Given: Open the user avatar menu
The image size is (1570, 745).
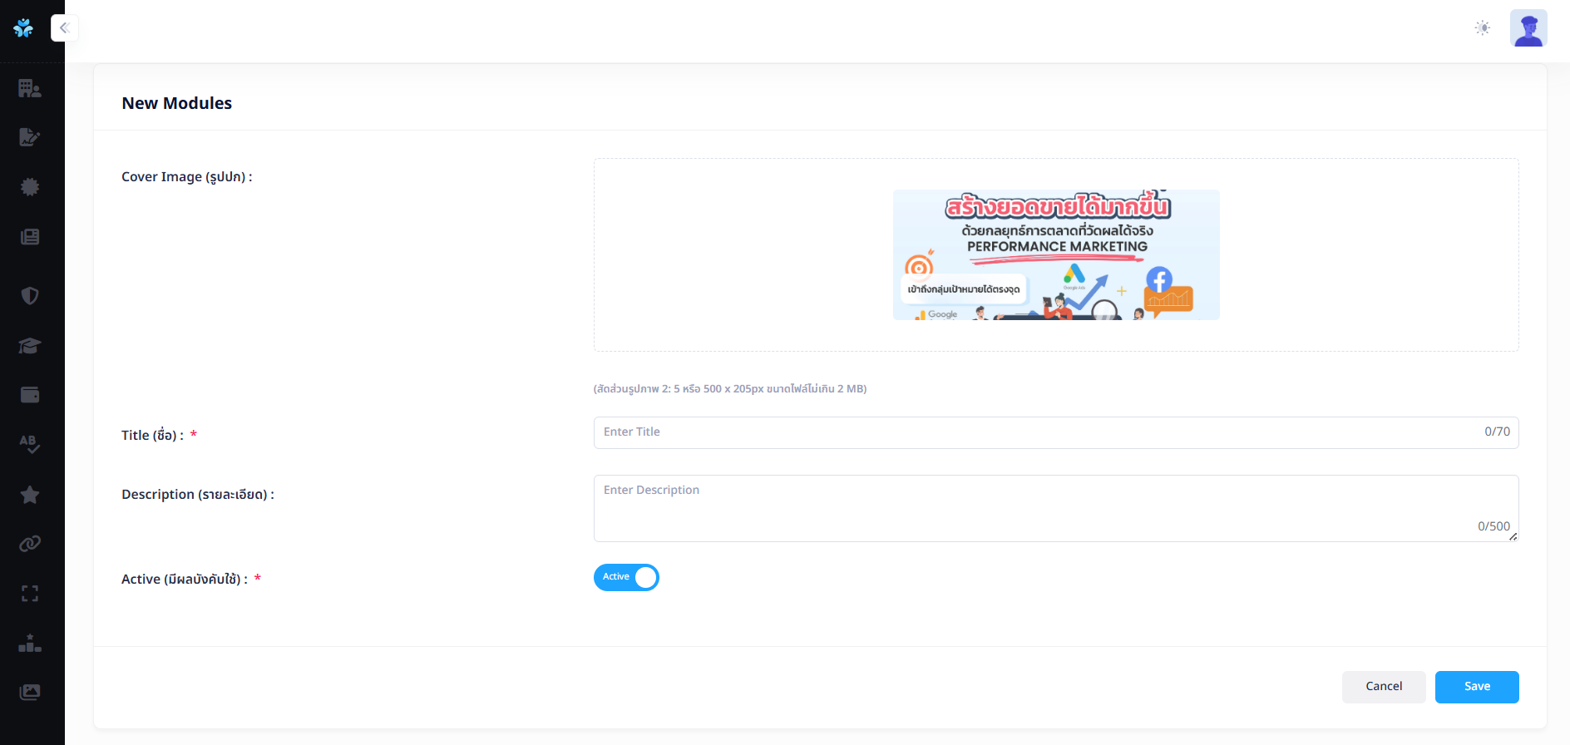Looking at the screenshot, I should [1528, 28].
